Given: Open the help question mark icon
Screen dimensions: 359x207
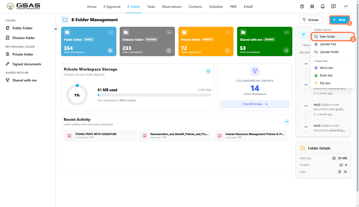Looking at the screenshot, I should click(x=302, y=6).
